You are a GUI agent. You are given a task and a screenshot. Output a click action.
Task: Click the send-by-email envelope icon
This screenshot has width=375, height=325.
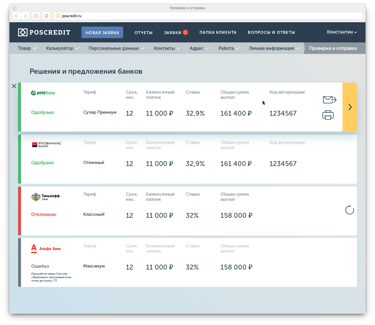(x=329, y=100)
